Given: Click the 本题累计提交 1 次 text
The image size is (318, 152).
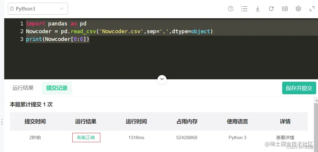Looking at the screenshot, I should [31, 104].
